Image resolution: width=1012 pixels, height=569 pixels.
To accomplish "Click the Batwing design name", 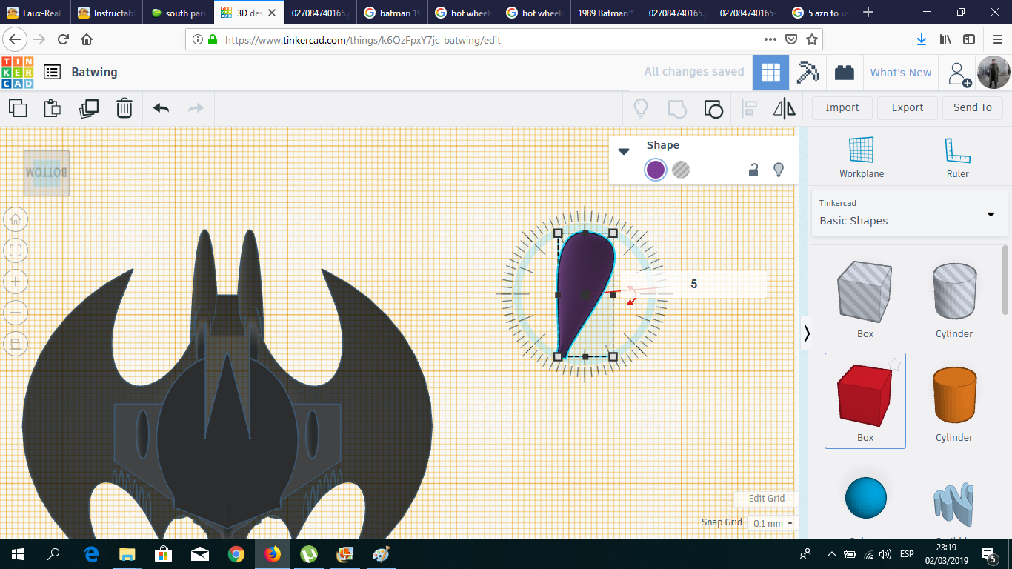I will click(x=94, y=72).
